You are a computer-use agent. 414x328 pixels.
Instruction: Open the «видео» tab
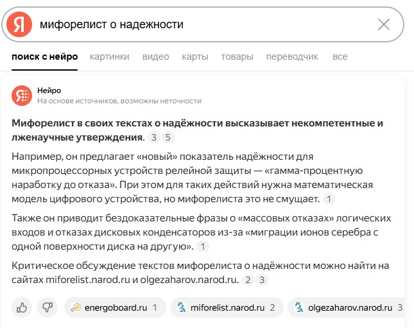(x=155, y=56)
